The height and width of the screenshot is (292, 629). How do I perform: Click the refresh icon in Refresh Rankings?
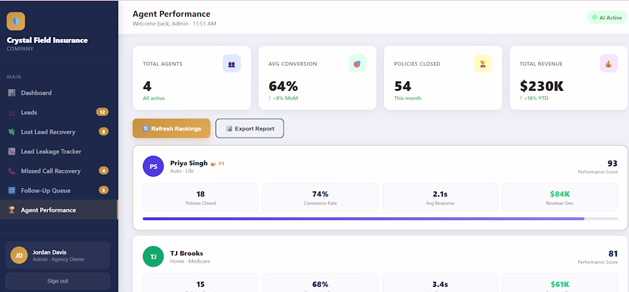[x=146, y=129]
